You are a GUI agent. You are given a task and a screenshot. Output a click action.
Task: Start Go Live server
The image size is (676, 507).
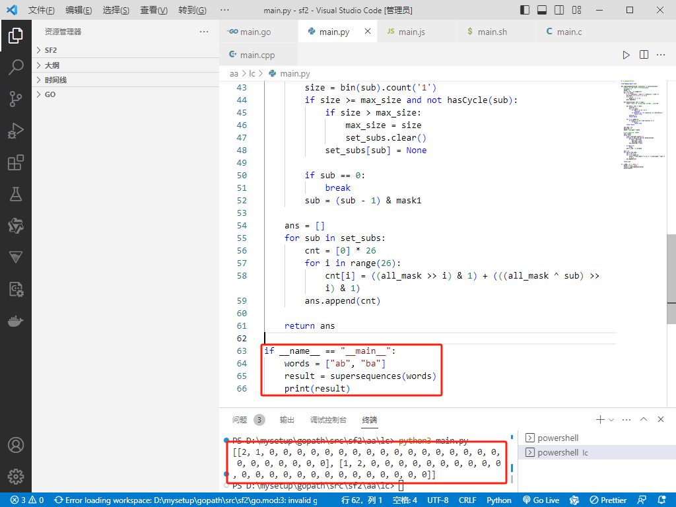point(541,500)
